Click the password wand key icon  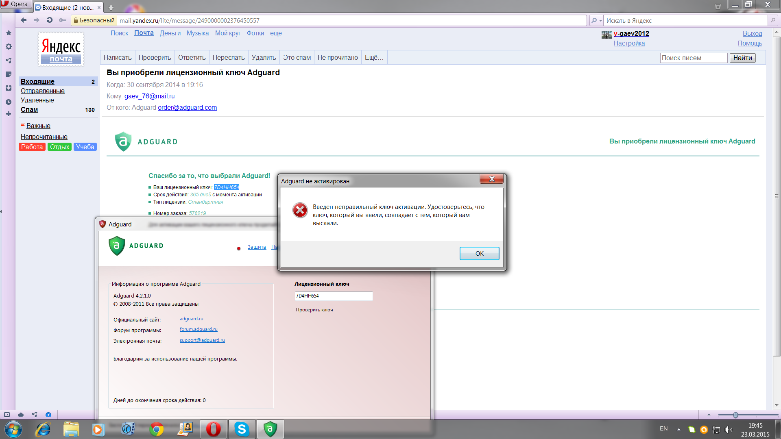pyautogui.click(x=63, y=20)
